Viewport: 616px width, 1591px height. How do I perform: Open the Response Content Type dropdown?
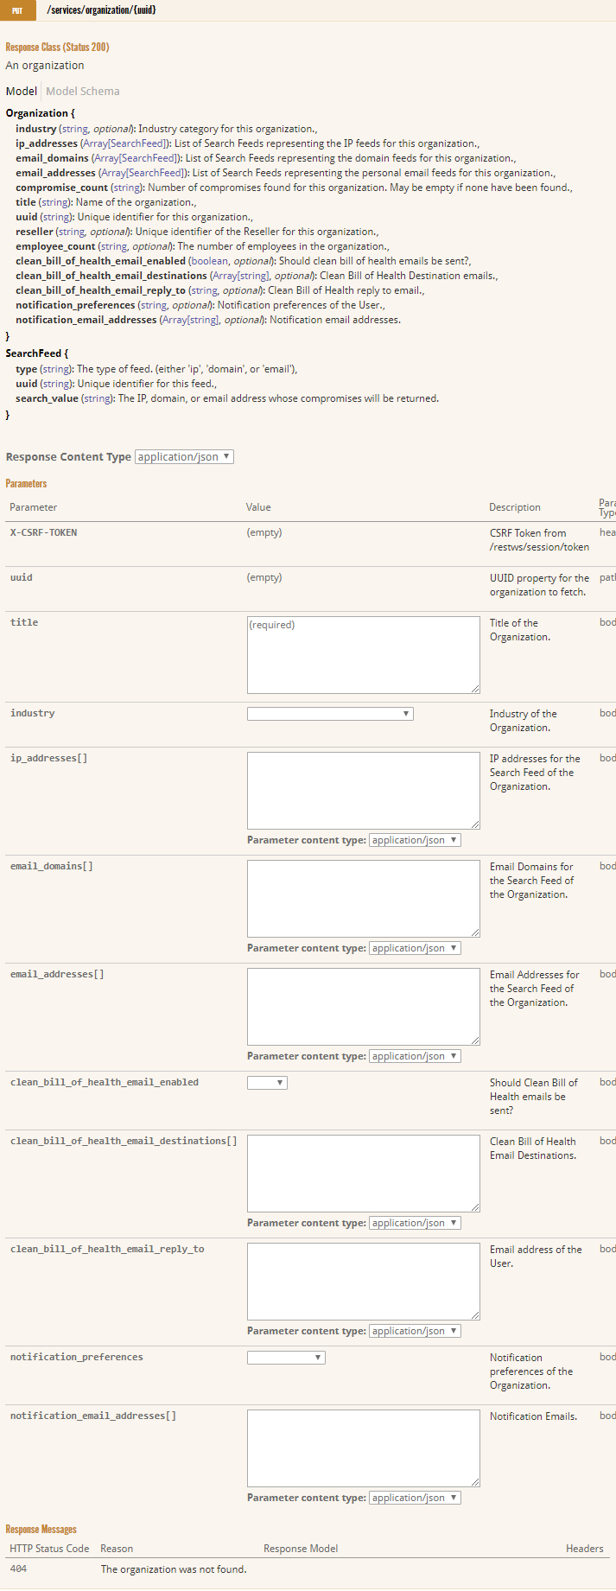tap(184, 456)
